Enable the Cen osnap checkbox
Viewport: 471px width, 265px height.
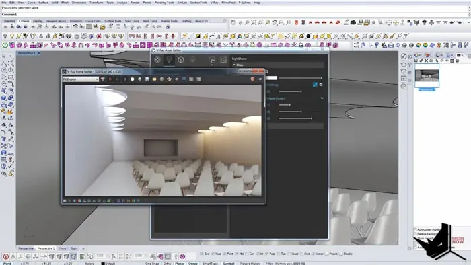pos(247,254)
